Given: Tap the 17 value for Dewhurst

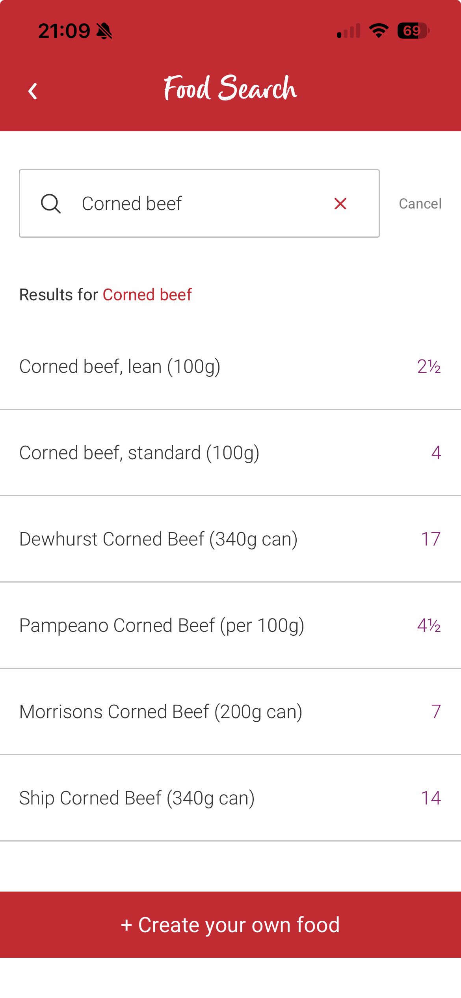Looking at the screenshot, I should pyautogui.click(x=431, y=539).
